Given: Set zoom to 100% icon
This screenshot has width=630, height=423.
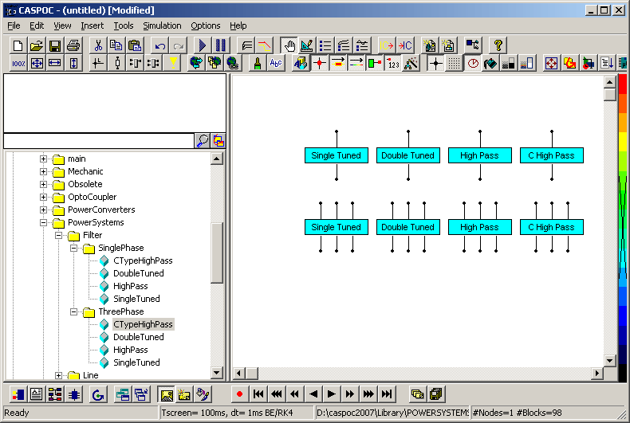Looking at the screenshot, I should pyautogui.click(x=18, y=63).
